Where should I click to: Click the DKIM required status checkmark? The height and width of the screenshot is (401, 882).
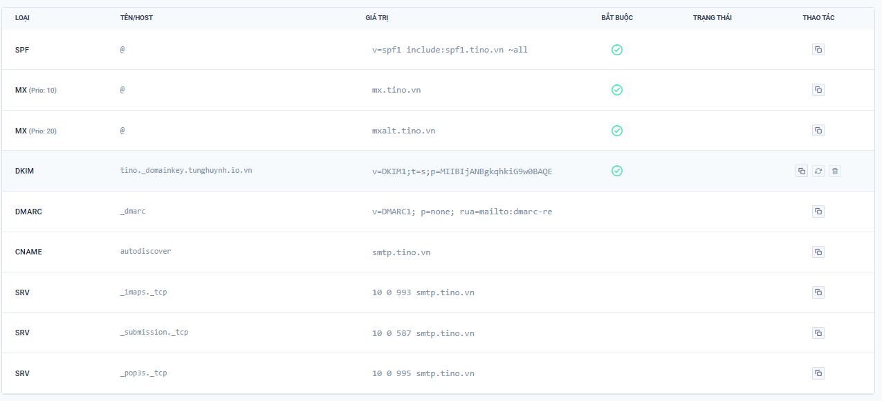pos(617,171)
